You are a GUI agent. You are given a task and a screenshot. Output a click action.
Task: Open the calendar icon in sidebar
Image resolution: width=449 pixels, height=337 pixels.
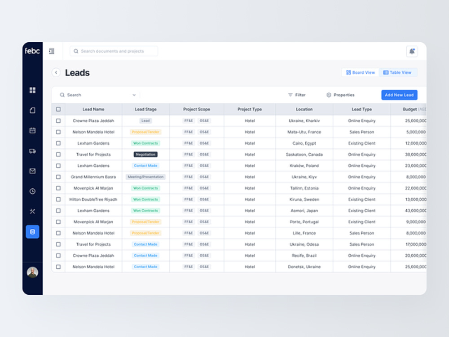click(32, 131)
